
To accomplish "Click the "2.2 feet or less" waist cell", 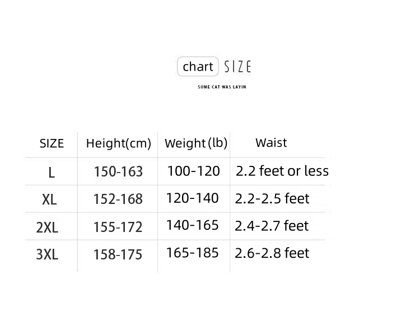I will tap(282, 171).
